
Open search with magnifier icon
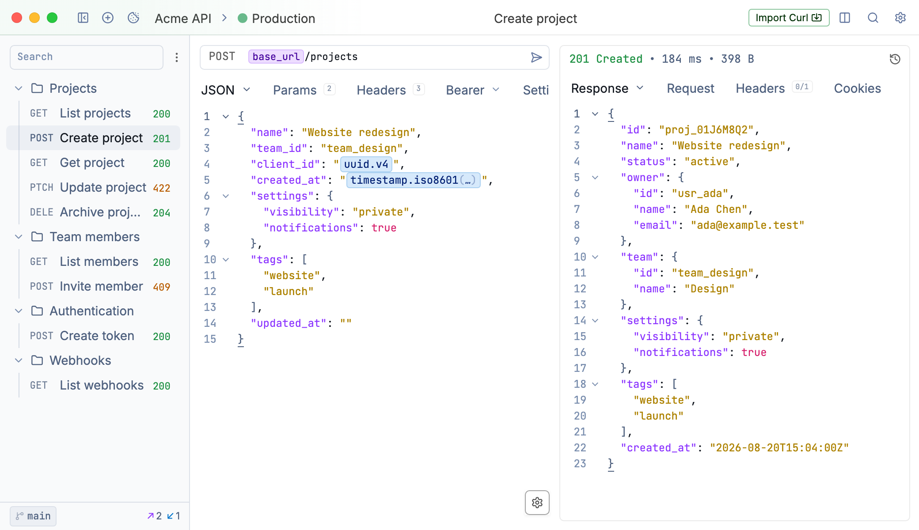pos(873,18)
